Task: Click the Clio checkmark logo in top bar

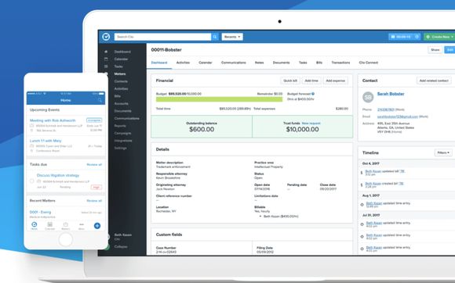Action: [x=106, y=37]
